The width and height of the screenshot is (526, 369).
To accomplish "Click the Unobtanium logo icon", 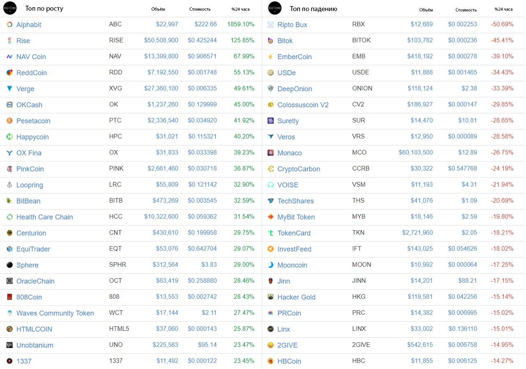I will 9,345.
